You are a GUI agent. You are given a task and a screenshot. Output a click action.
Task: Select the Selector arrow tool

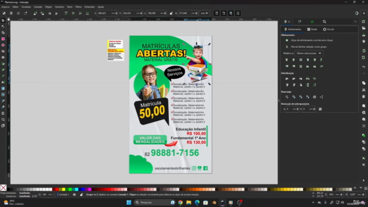[x=3, y=21]
